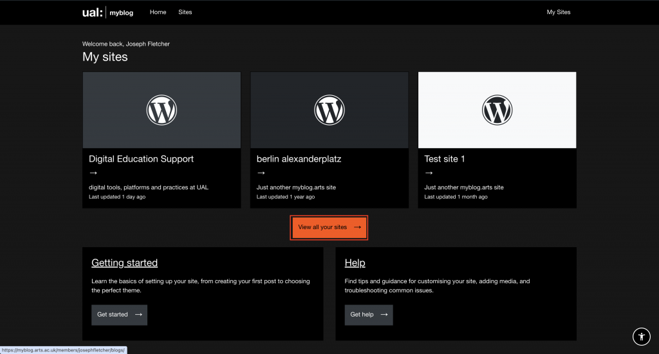Viewport: 659px width, 354px height.
Task: Open the Test site 1 title
Action: pos(445,159)
